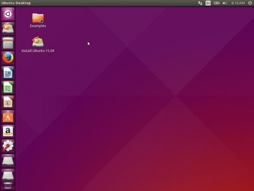Click the Ubuntu Desktop title in the top panel

pos(16,3)
